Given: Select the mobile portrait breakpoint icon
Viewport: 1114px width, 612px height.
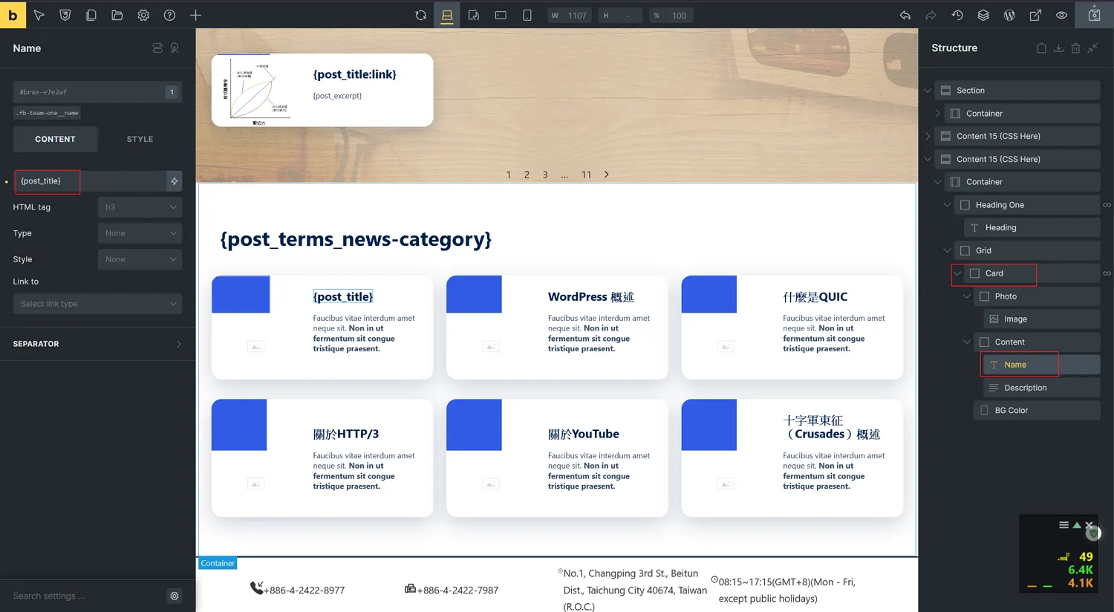Looking at the screenshot, I should click(x=527, y=15).
